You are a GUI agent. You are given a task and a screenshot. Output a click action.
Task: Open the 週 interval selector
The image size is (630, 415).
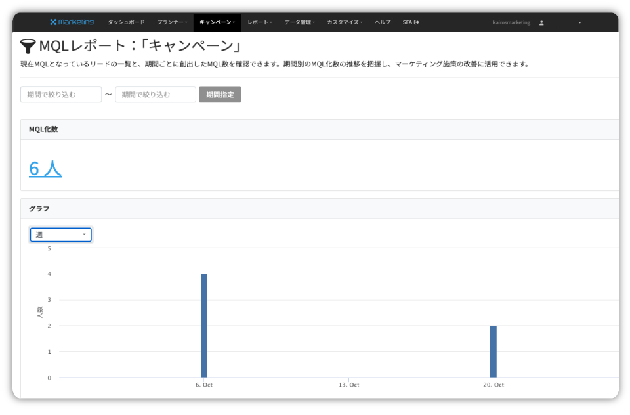click(60, 234)
